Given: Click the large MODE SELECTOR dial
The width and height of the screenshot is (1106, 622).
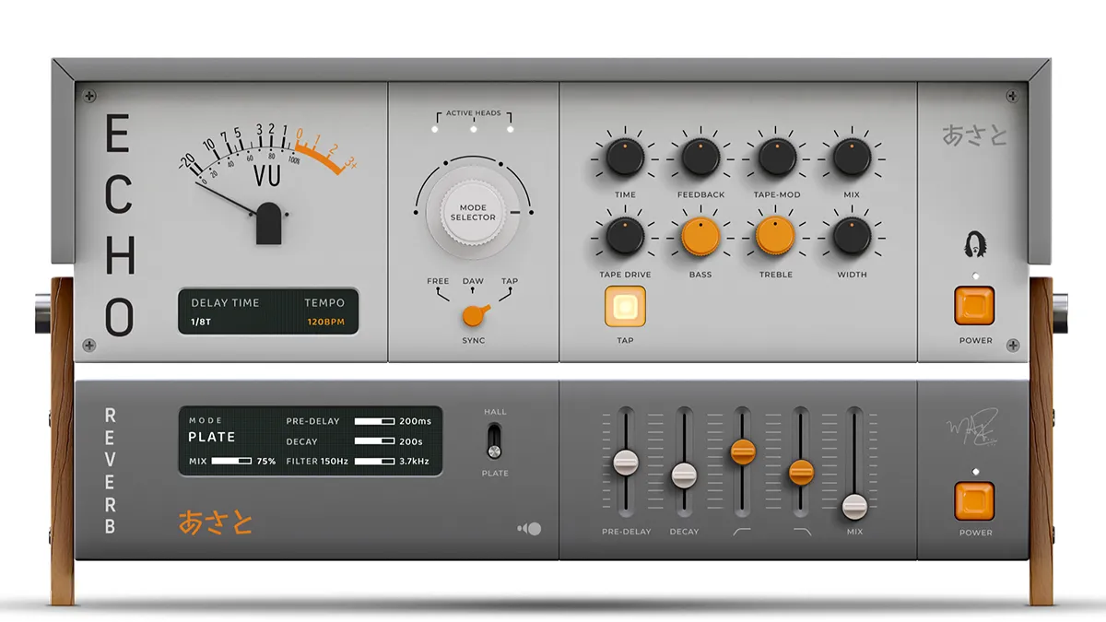Looking at the screenshot, I should pos(473,213).
